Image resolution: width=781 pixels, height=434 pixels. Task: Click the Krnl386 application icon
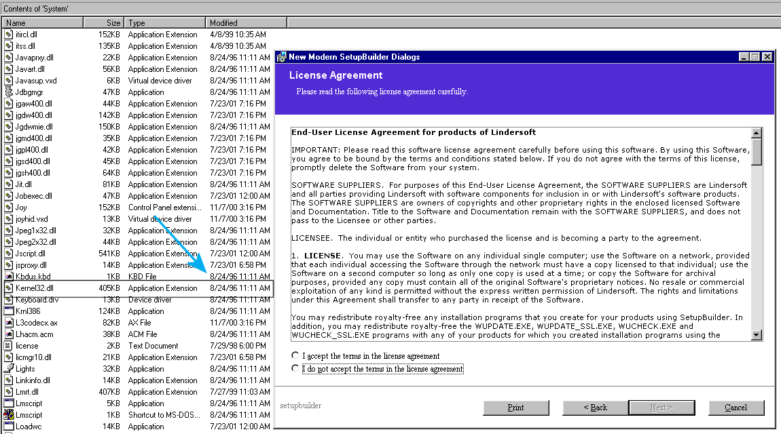pos(8,311)
